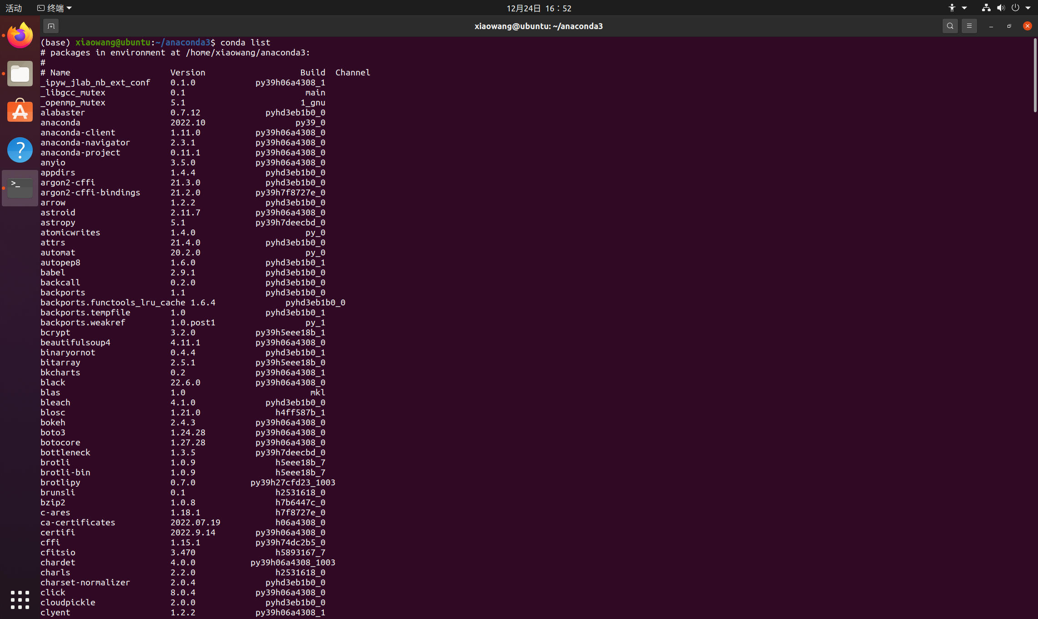The height and width of the screenshot is (619, 1038).
Task: Open the Help application icon
Action: pos(20,150)
